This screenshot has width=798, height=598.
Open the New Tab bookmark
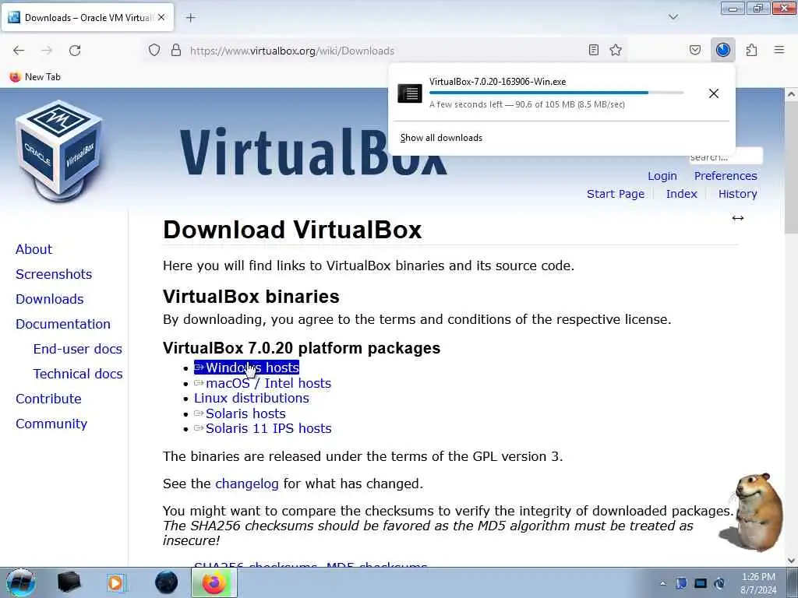pos(35,77)
